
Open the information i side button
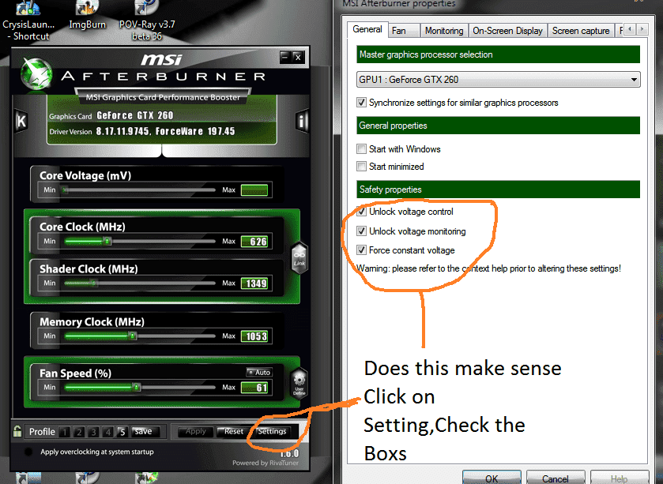[x=301, y=121]
